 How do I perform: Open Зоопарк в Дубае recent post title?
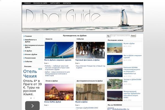click(132, 81)
